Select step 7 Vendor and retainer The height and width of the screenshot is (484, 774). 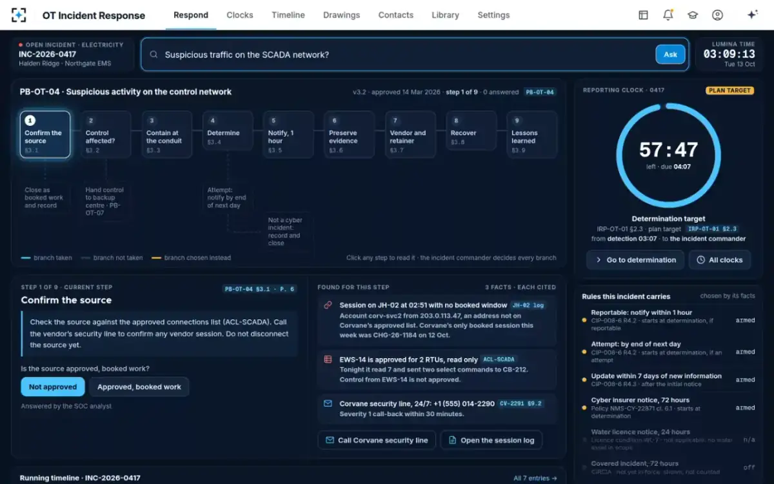pyautogui.click(x=410, y=134)
